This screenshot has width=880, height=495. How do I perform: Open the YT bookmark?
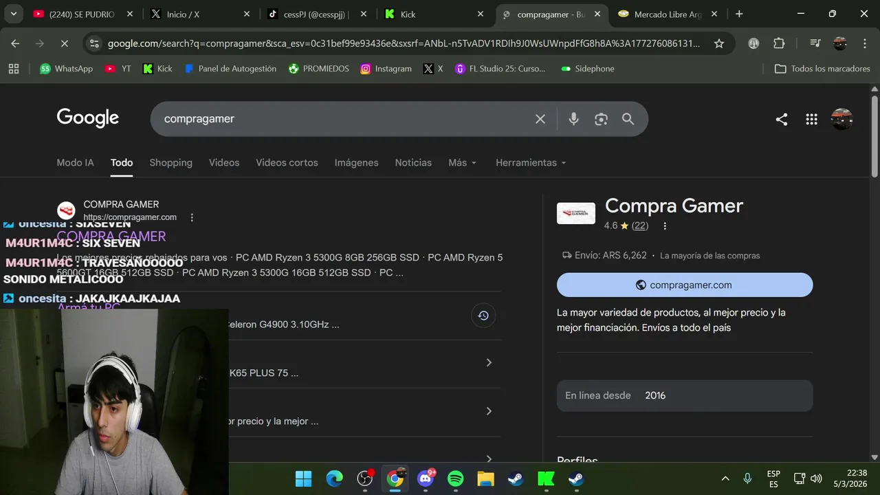point(118,69)
